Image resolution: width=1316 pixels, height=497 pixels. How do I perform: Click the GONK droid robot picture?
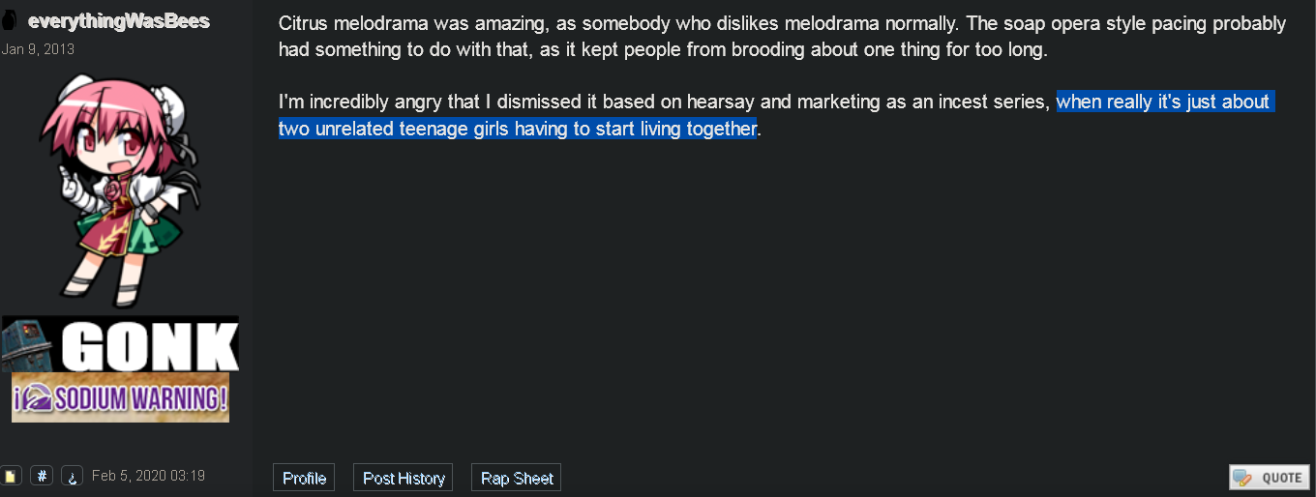tap(29, 344)
